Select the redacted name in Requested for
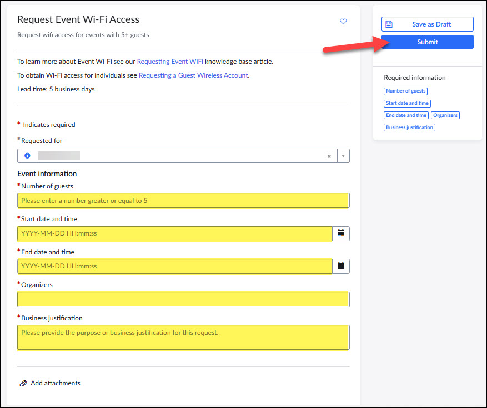Viewport: 487px width, 408px height. pyautogui.click(x=59, y=156)
